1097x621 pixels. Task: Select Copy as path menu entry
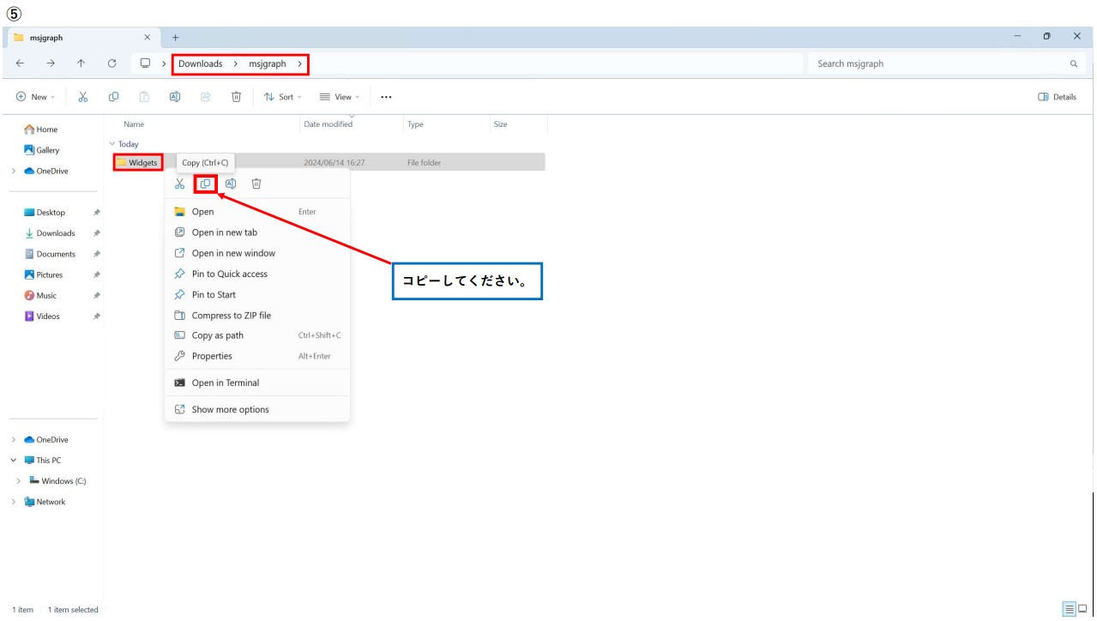pyautogui.click(x=217, y=335)
